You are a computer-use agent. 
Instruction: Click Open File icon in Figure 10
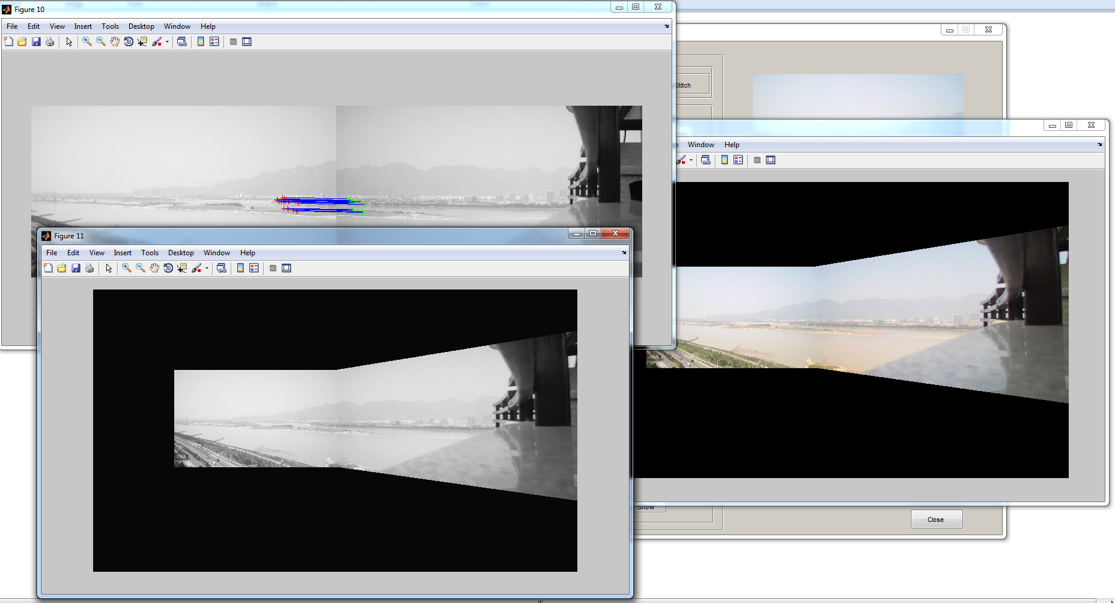click(22, 41)
